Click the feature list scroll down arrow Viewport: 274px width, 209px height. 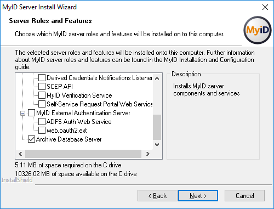pos(157,145)
